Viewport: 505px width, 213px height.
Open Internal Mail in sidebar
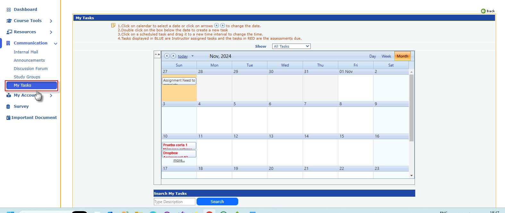tap(26, 52)
